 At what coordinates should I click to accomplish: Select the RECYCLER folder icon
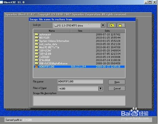[37, 38]
